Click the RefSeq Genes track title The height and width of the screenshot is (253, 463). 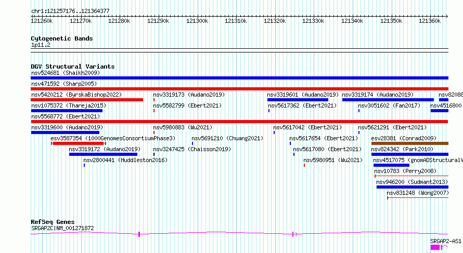(53, 222)
